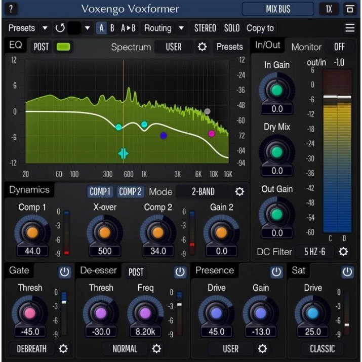Toggle the SOLO button
This screenshot has height=362, width=362.
point(231,28)
